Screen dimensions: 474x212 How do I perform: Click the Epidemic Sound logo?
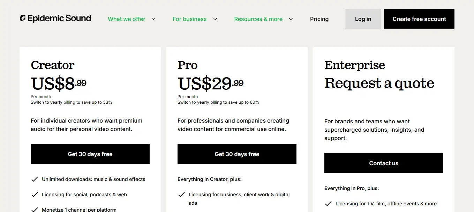(55, 19)
